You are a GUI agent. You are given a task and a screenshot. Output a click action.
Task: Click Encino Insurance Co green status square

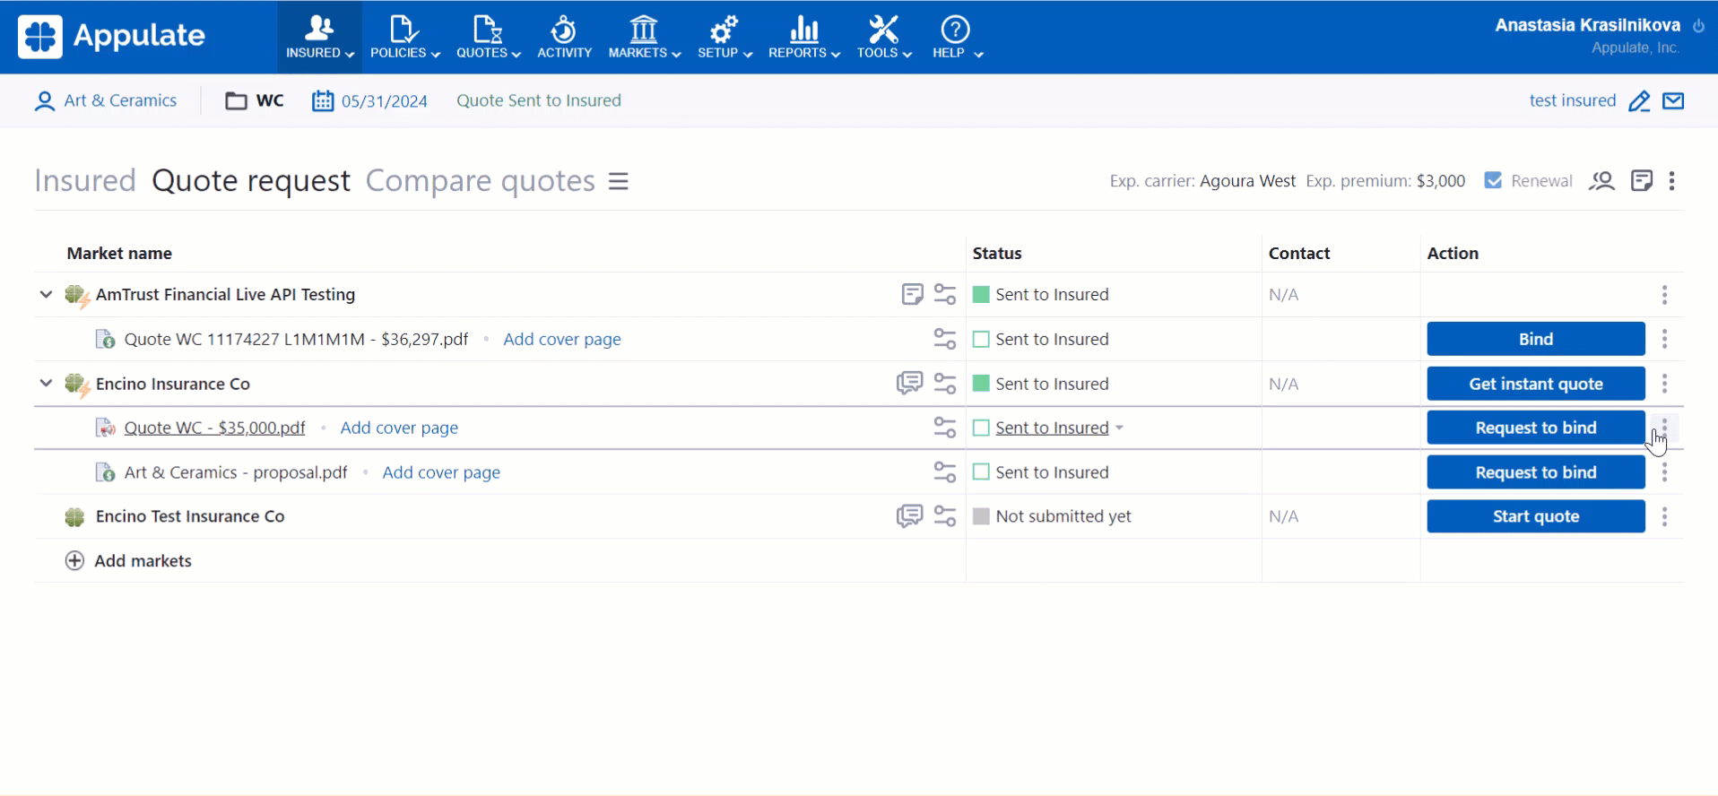pyautogui.click(x=981, y=383)
